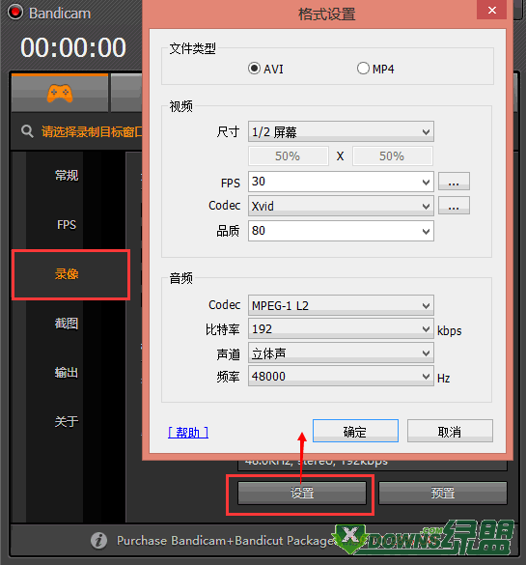The height and width of the screenshot is (565, 526).
Task: Open the 截图 sidebar tab
Action: [67, 324]
